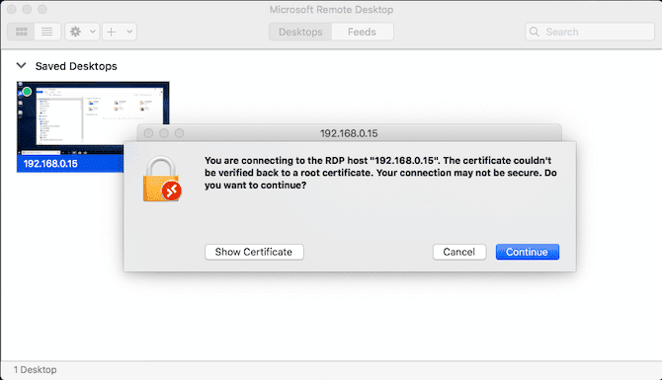The width and height of the screenshot is (662, 380).
Task: Click the 192.168.0.15 desktop label
Action: pyautogui.click(x=50, y=164)
